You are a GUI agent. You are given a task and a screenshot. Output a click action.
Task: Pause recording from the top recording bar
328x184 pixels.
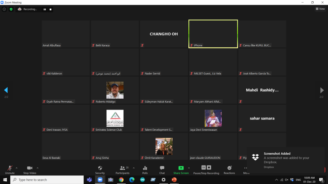(x=45, y=9)
